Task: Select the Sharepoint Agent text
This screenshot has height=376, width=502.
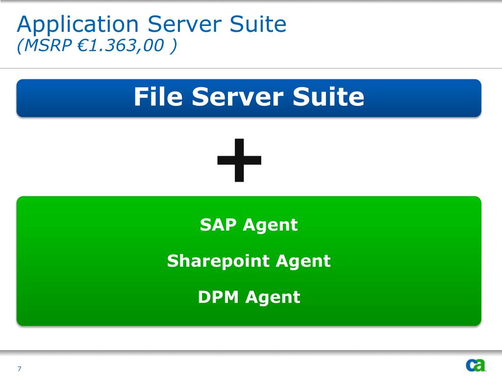Action: (x=249, y=261)
